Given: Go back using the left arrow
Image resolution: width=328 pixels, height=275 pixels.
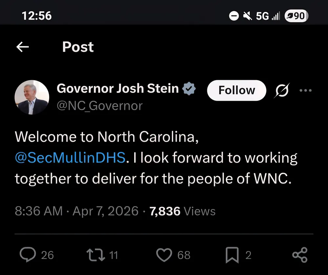Looking at the screenshot, I should point(23,47).
